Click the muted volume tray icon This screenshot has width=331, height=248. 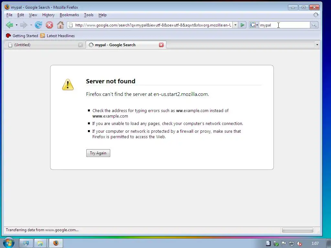(x=299, y=243)
